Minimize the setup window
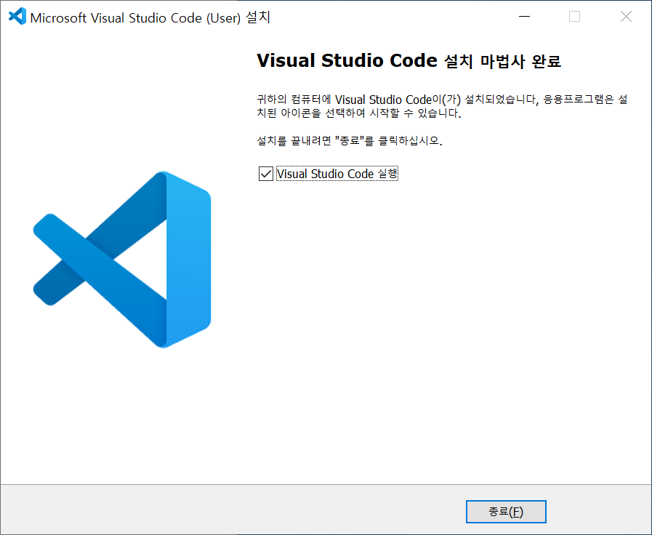652x535 pixels. pyautogui.click(x=524, y=17)
